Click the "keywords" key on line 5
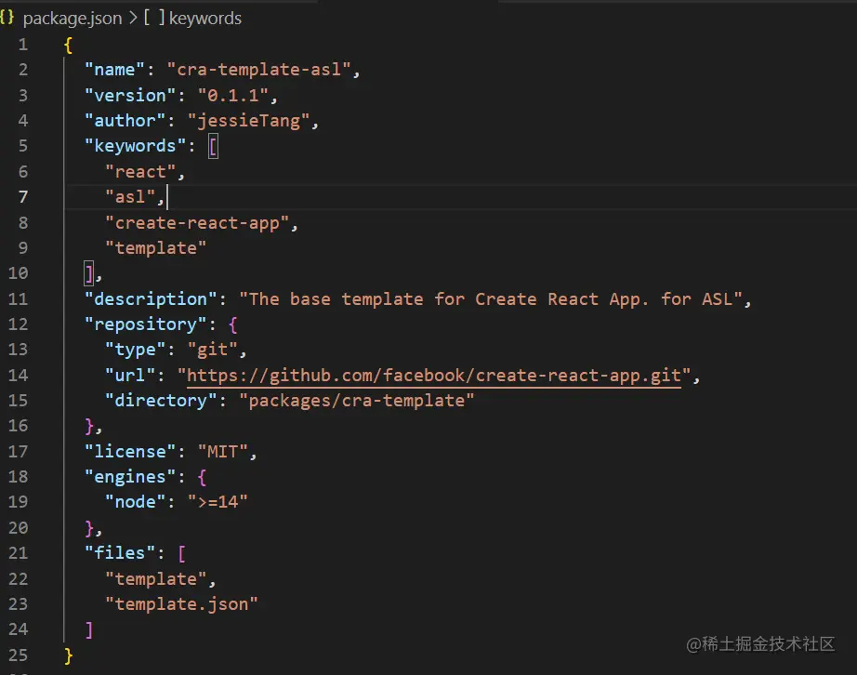Image resolution: width=857 pixels, height=675 pixels. 135,146
